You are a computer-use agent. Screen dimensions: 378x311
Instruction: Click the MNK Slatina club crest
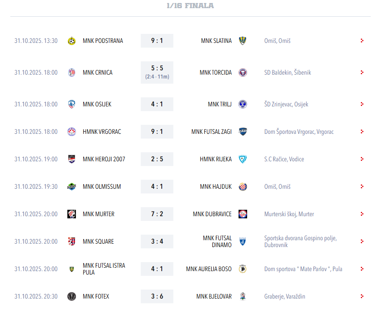(x=242, y=41)
